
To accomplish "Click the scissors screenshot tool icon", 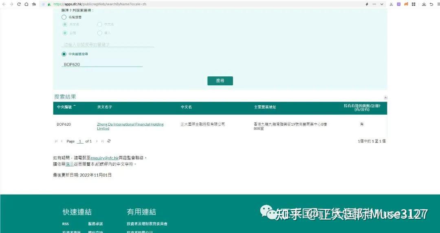I will coord(391,4).
